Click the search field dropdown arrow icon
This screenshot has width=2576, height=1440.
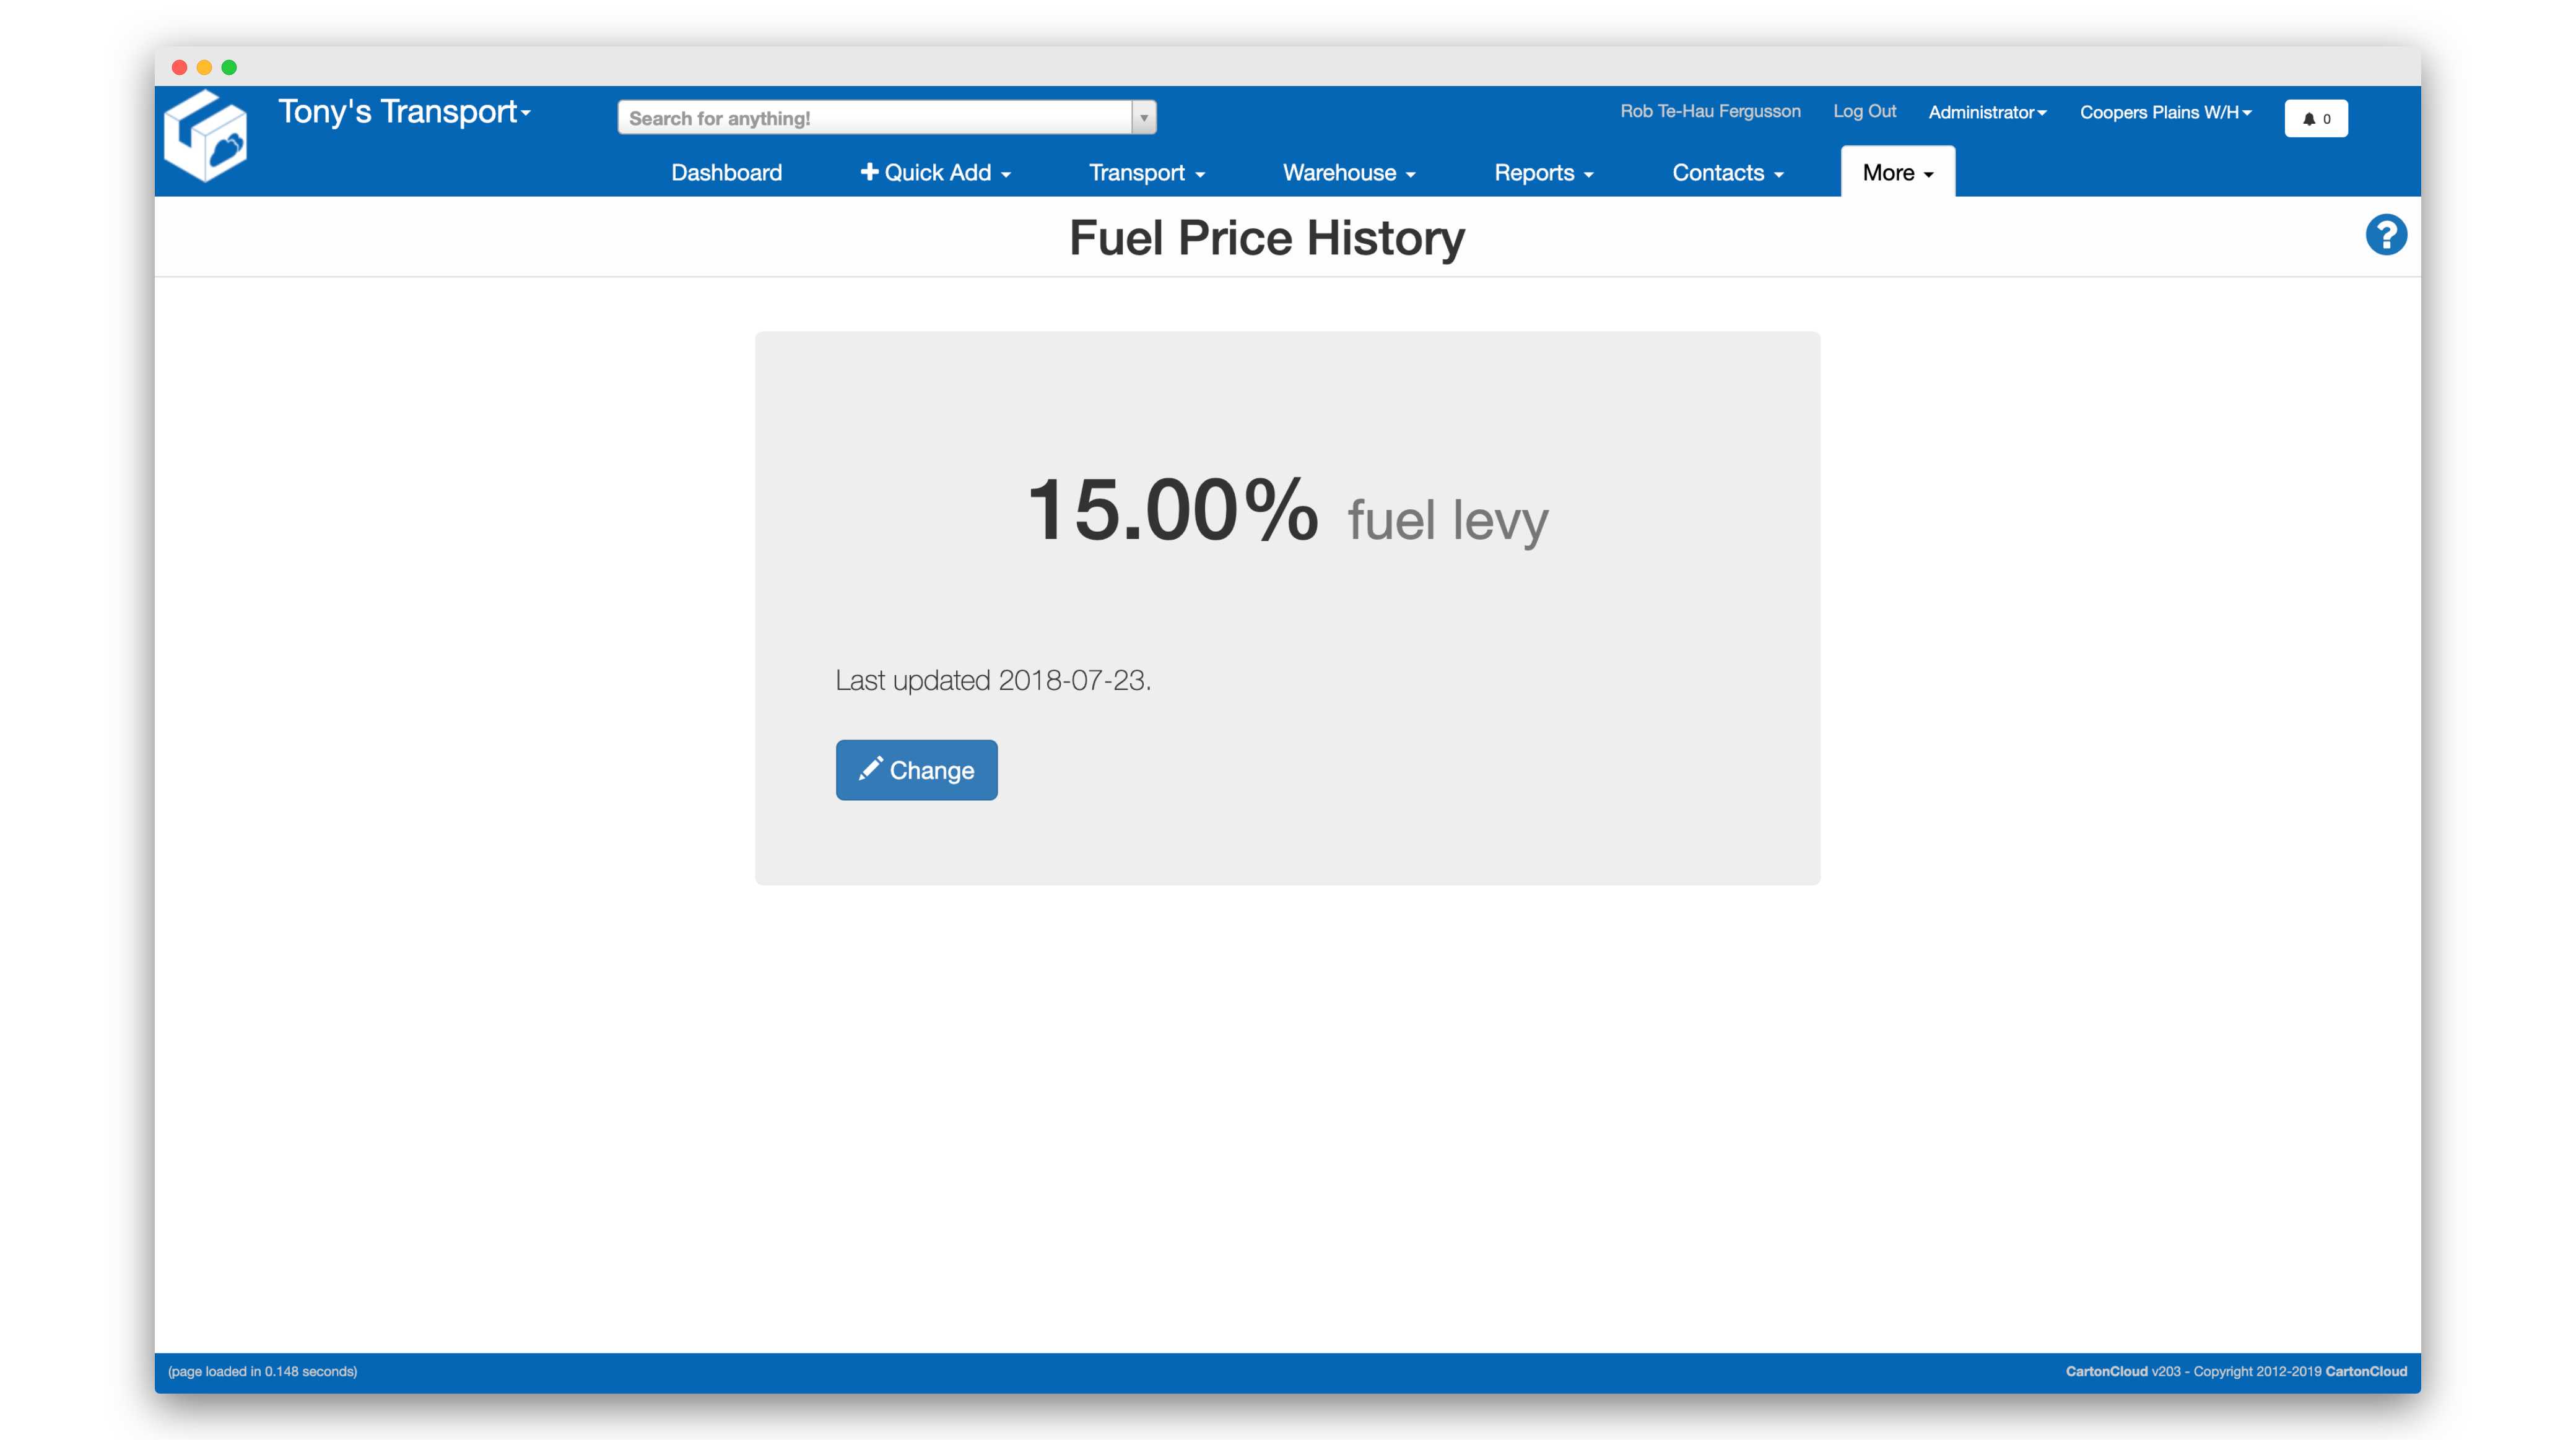tap(1143, 117)
